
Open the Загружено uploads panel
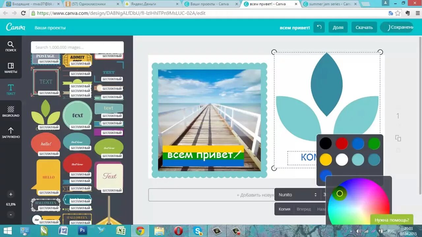(x=11, y=133)
